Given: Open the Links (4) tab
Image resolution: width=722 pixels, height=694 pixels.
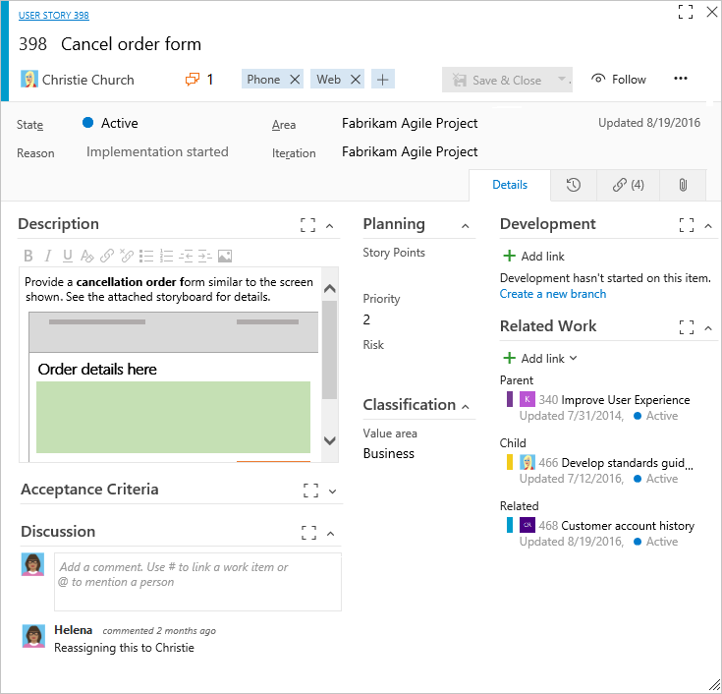Looking at the screenshot, I should [628, 185].
